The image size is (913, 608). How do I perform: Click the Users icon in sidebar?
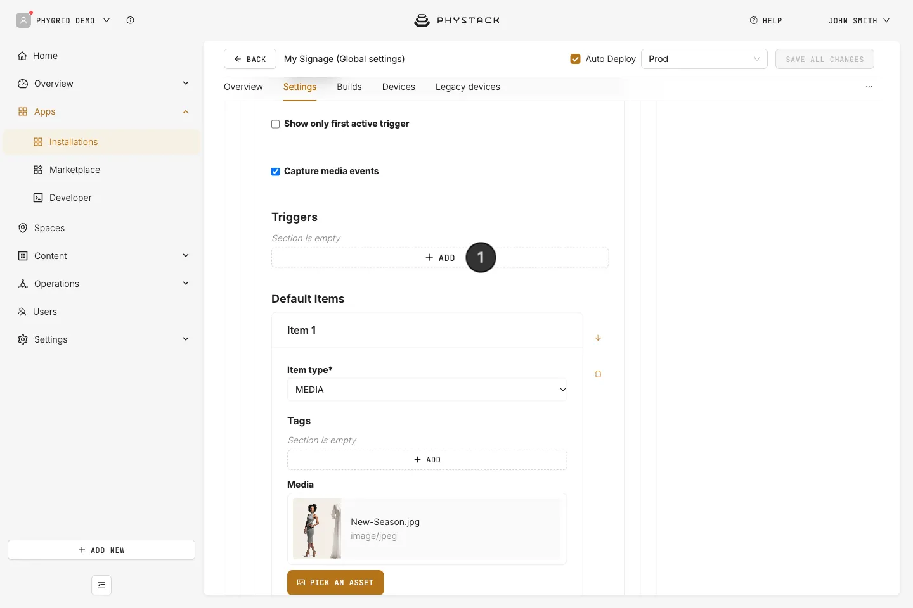click(22, 312)
